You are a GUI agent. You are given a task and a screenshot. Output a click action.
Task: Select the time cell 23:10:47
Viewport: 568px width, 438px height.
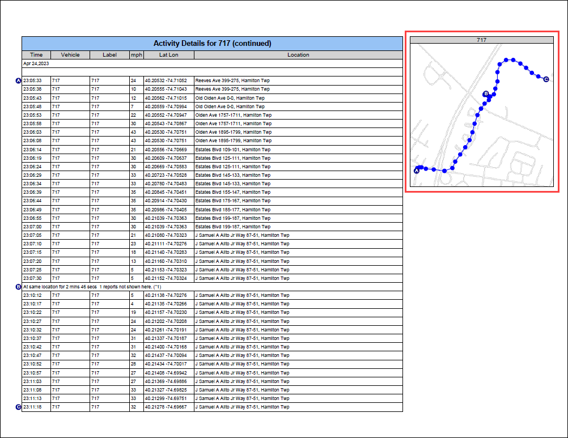[36, 355]
